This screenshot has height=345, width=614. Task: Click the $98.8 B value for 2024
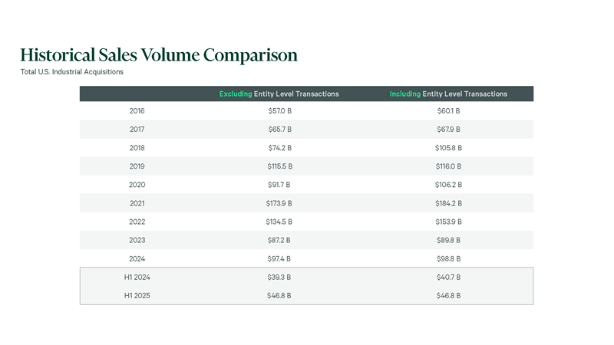(x=448, y=258)
